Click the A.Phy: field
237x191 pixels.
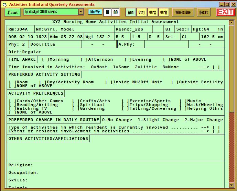point(131,44)
